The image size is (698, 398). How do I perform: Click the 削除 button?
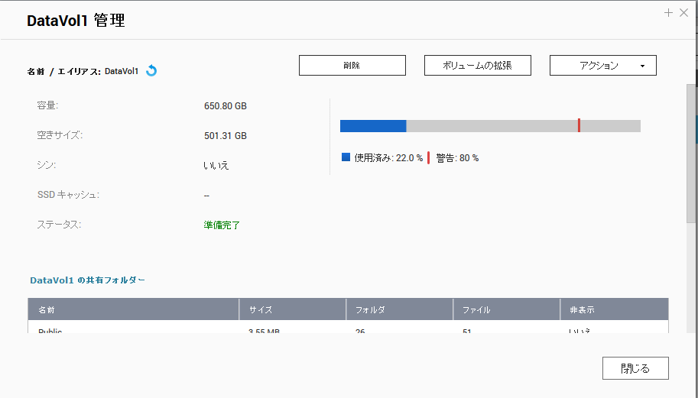[x=352, y=66]
